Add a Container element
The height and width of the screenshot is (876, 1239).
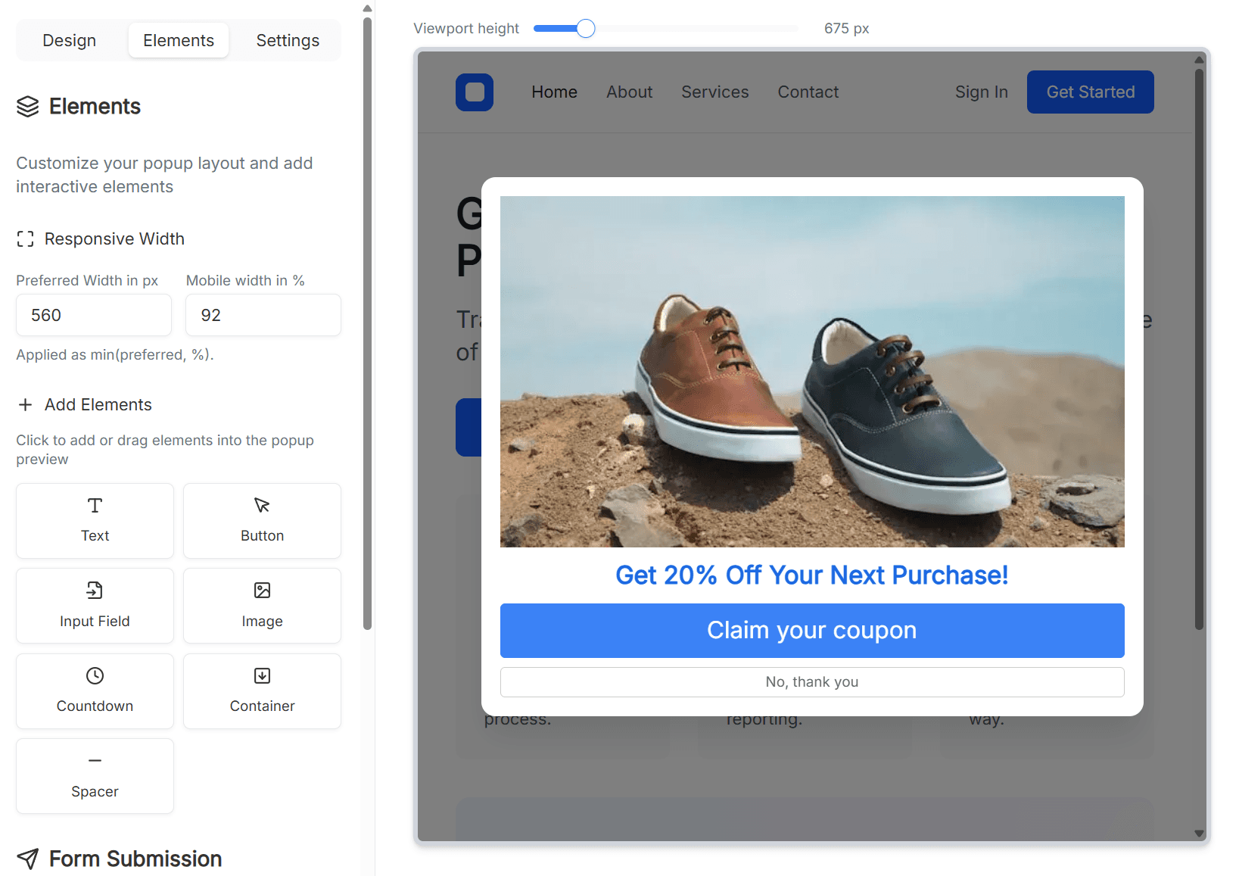(x=262, y=691)
